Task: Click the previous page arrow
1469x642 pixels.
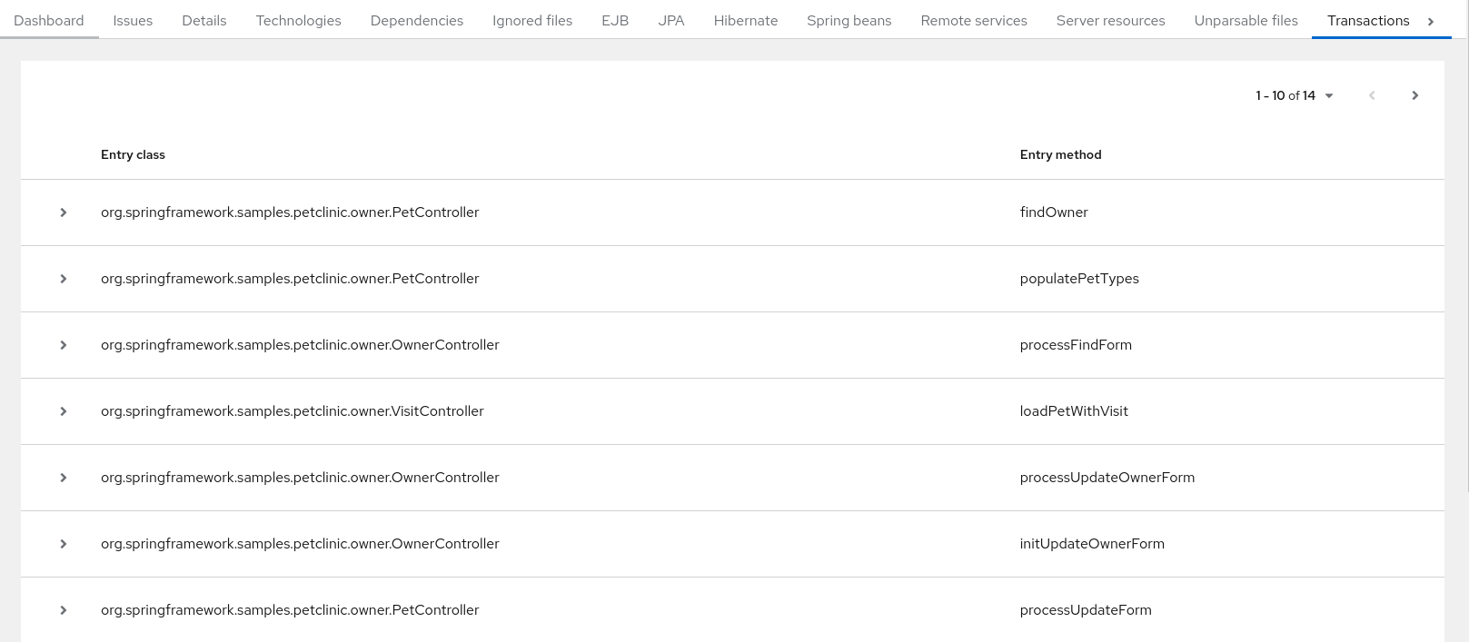Action: point(1372,95)
